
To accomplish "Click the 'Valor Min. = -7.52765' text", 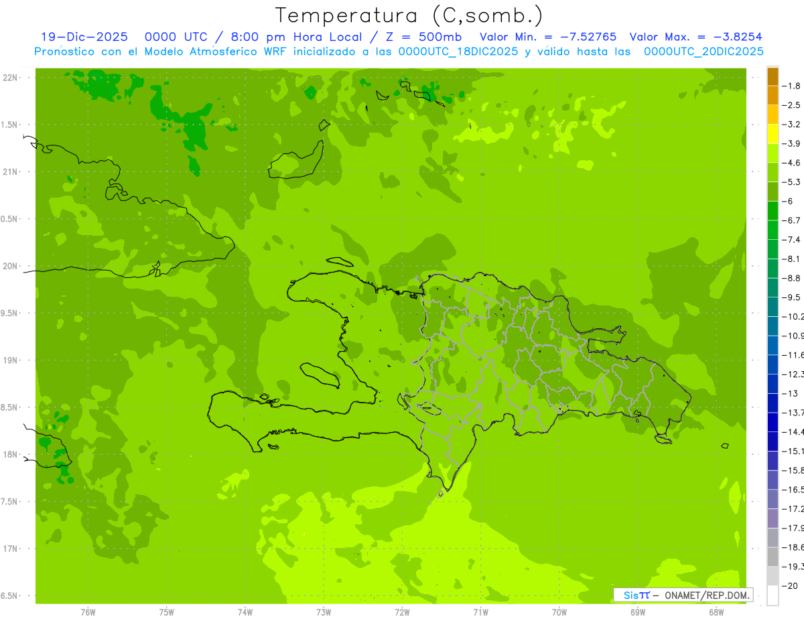I will (x=548, y=37).
